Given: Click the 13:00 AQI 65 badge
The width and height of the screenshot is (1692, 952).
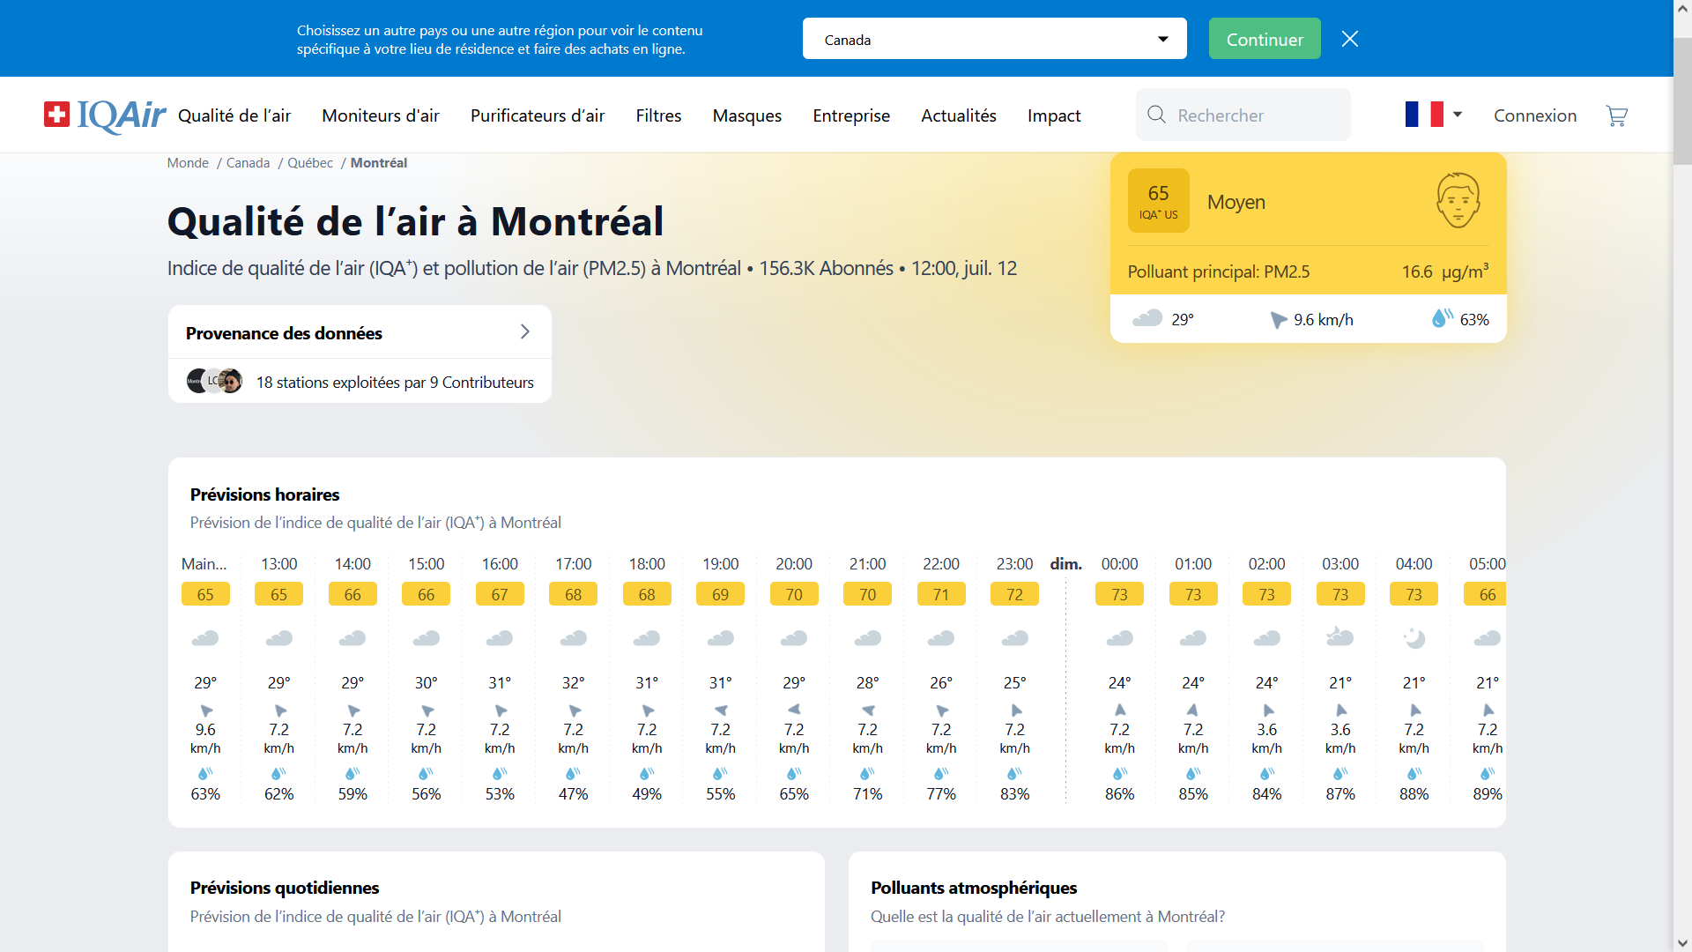Looking at the screenshot, I should (x=278, y=594).
